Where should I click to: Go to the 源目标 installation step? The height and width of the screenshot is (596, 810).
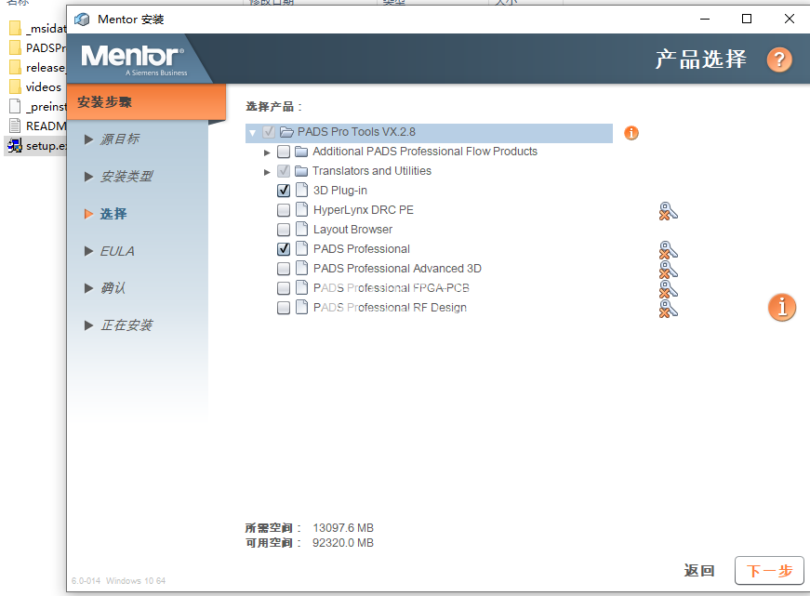pyautogui.click(x=119, y=139)
